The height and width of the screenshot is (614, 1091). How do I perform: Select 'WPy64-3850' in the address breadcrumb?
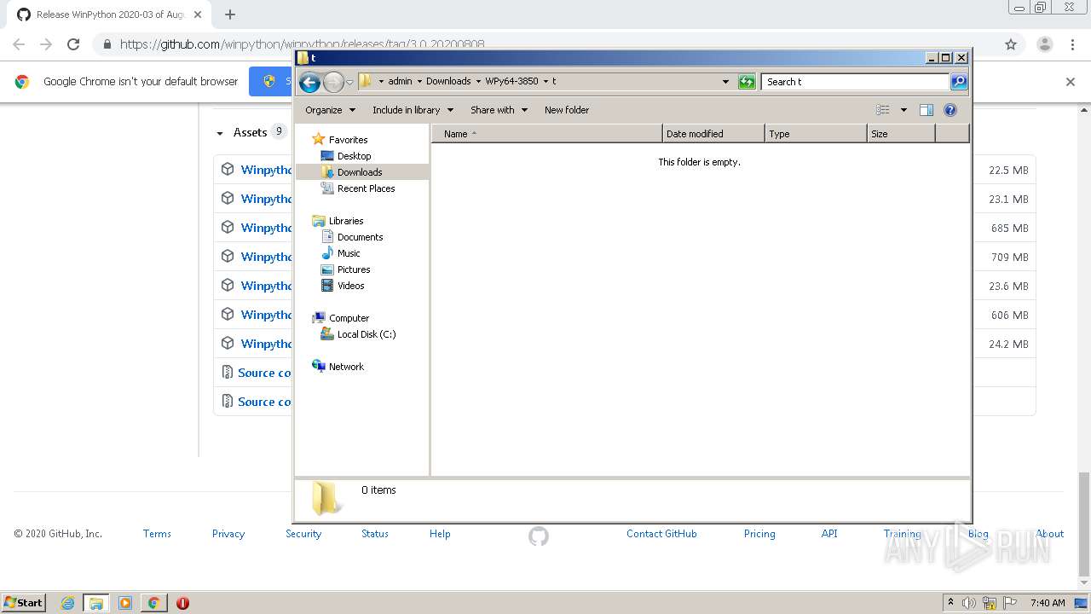tap(511, 81)
